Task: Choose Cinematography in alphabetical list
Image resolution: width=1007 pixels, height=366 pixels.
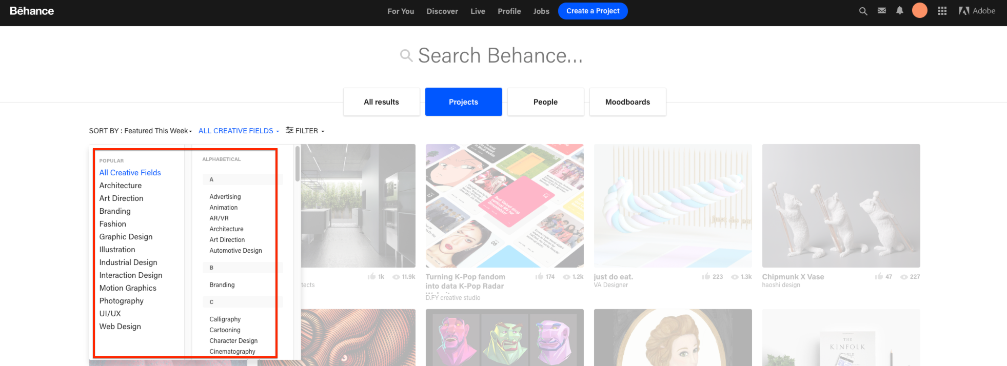Action: tap(232, 352)
